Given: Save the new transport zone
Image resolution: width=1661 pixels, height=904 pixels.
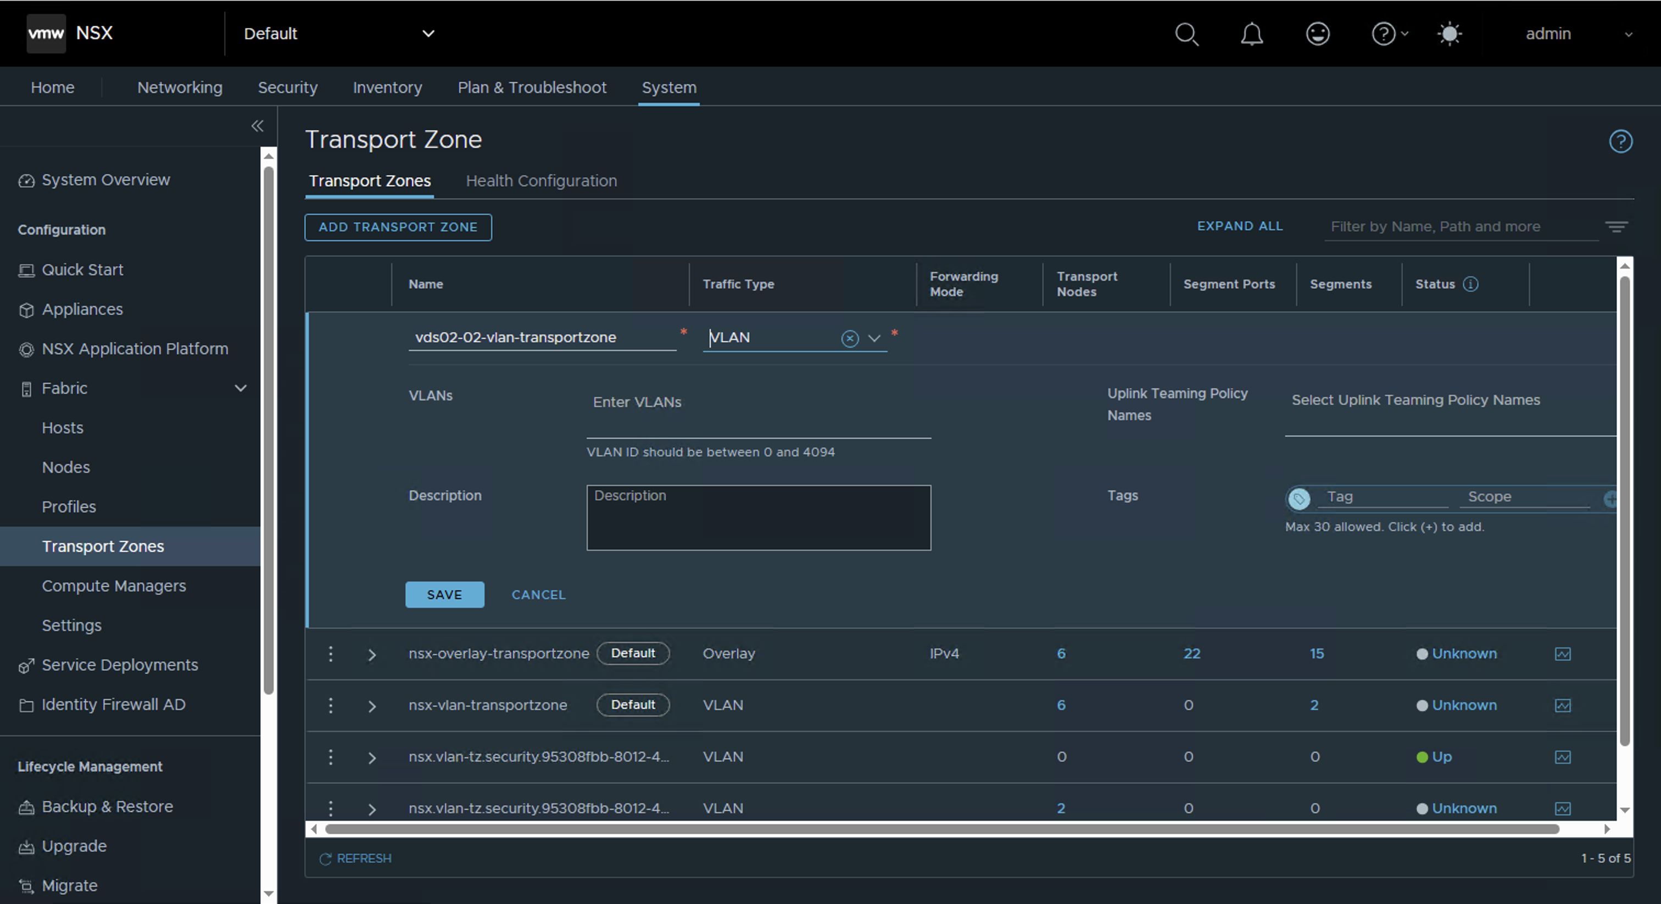Looking at the screenshot, I should (444, 594).
